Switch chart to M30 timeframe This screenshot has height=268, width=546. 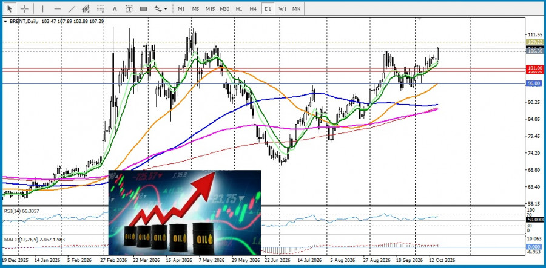(224, 9)
